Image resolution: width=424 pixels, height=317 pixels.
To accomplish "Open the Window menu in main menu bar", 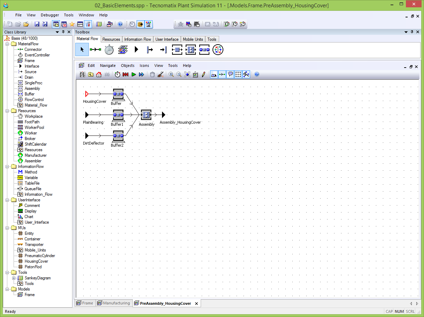I will tap(86, 15).
